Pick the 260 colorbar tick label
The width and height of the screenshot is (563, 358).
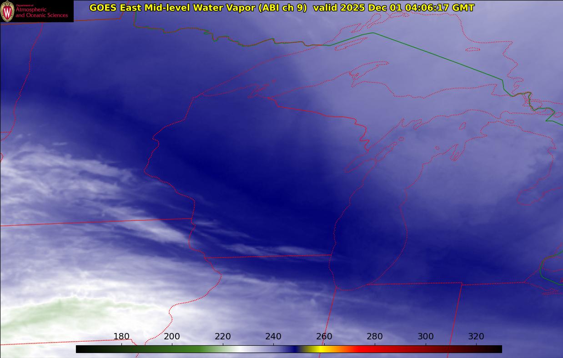click(x=324, y=337)
